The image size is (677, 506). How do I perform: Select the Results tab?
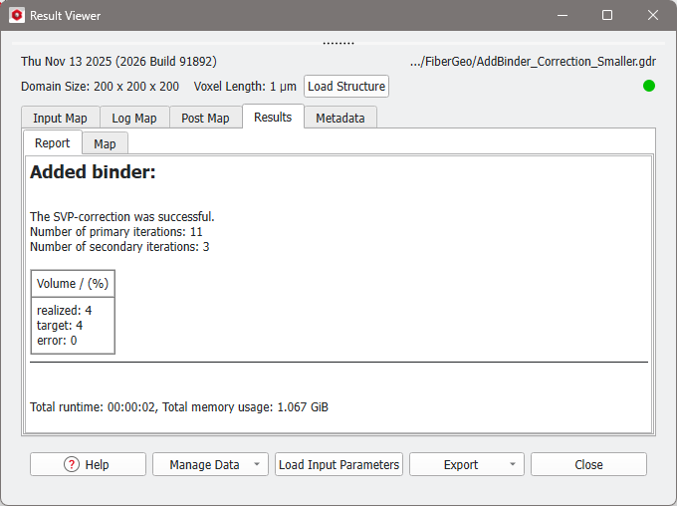(x=273, y=118)
